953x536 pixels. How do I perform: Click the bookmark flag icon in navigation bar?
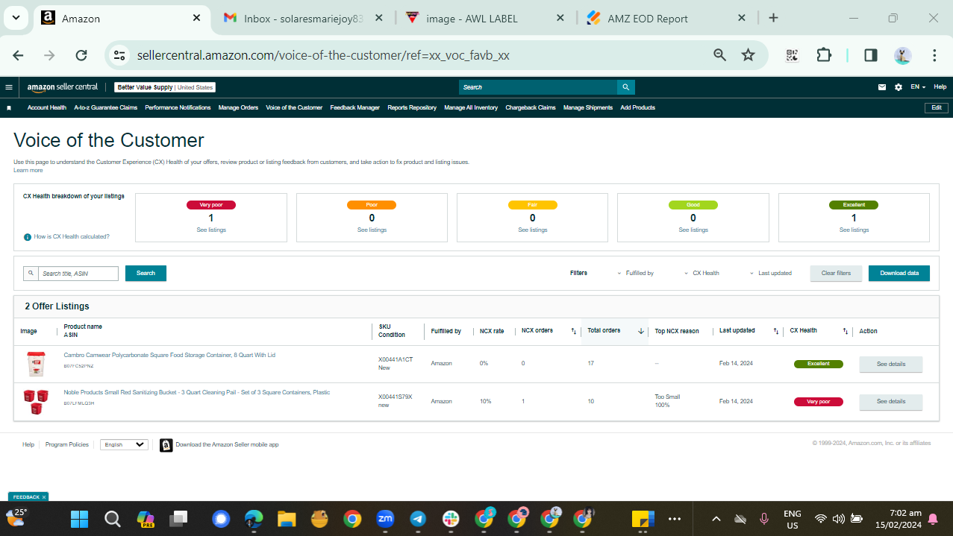coord(9,108)
